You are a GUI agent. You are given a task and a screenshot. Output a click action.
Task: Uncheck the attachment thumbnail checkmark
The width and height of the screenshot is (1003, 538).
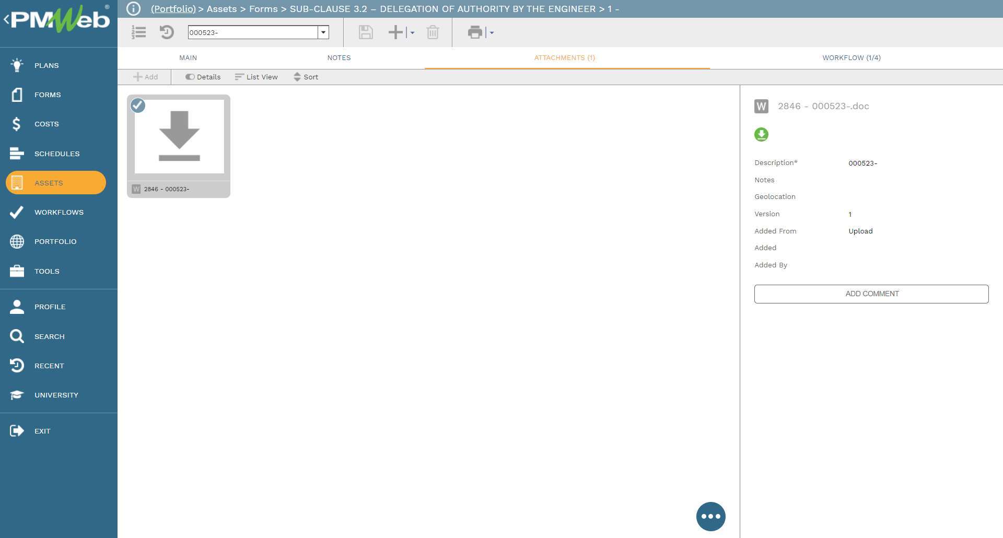(138, 106)
